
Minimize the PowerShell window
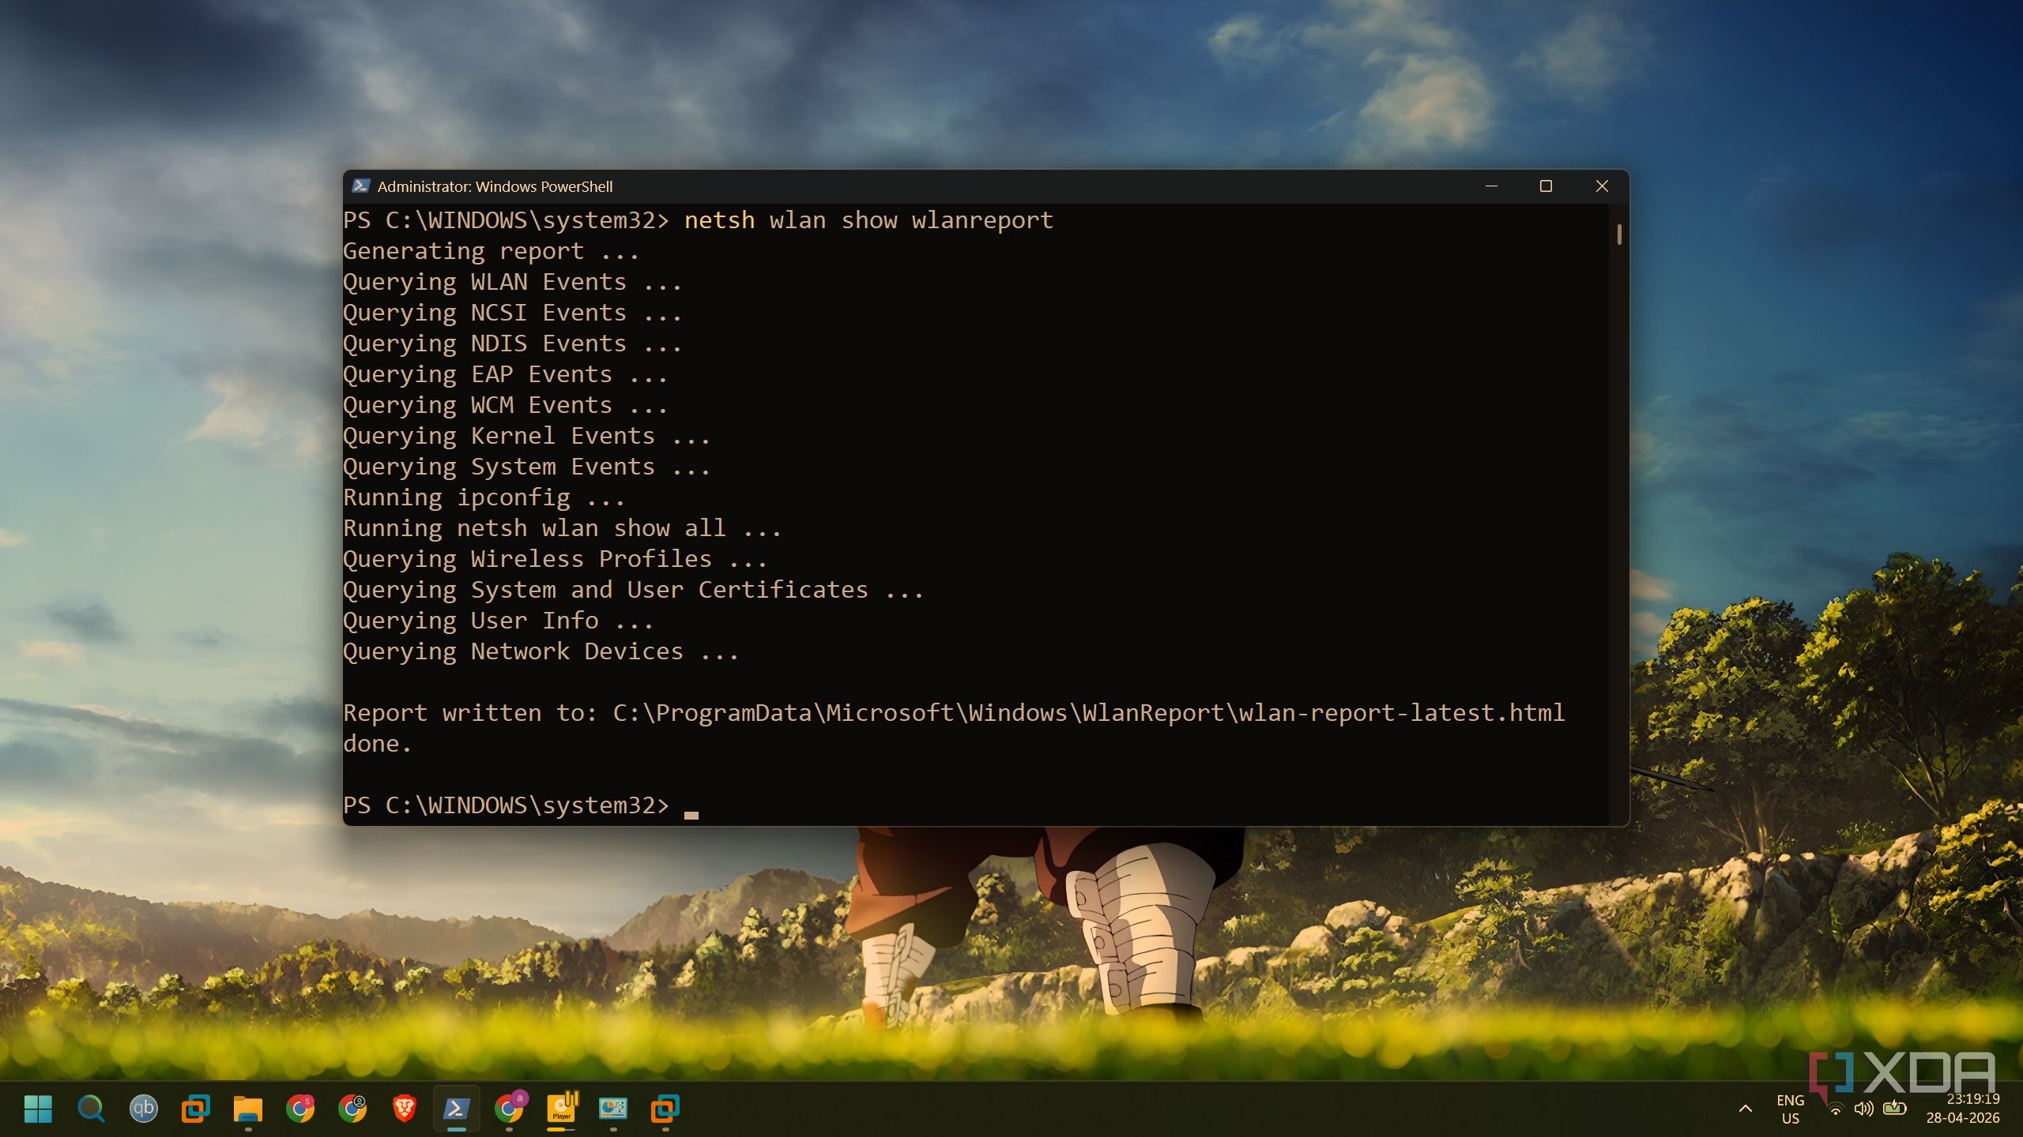tap(1491, 186)
